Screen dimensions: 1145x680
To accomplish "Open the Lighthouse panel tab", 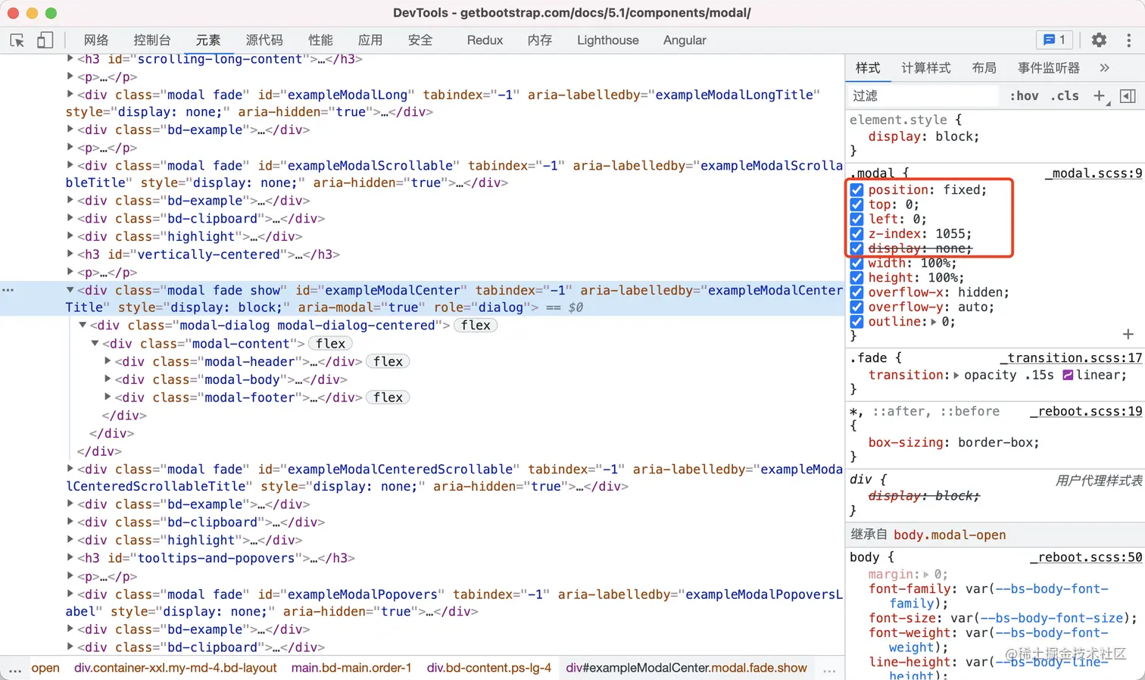I will [x=608, y=40].
